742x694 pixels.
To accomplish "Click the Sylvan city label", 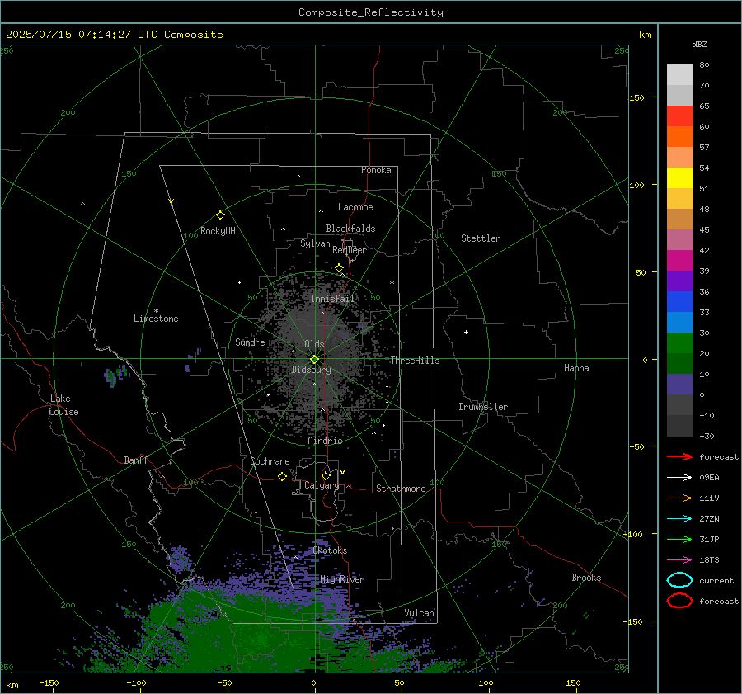I will tap(315, 243).
